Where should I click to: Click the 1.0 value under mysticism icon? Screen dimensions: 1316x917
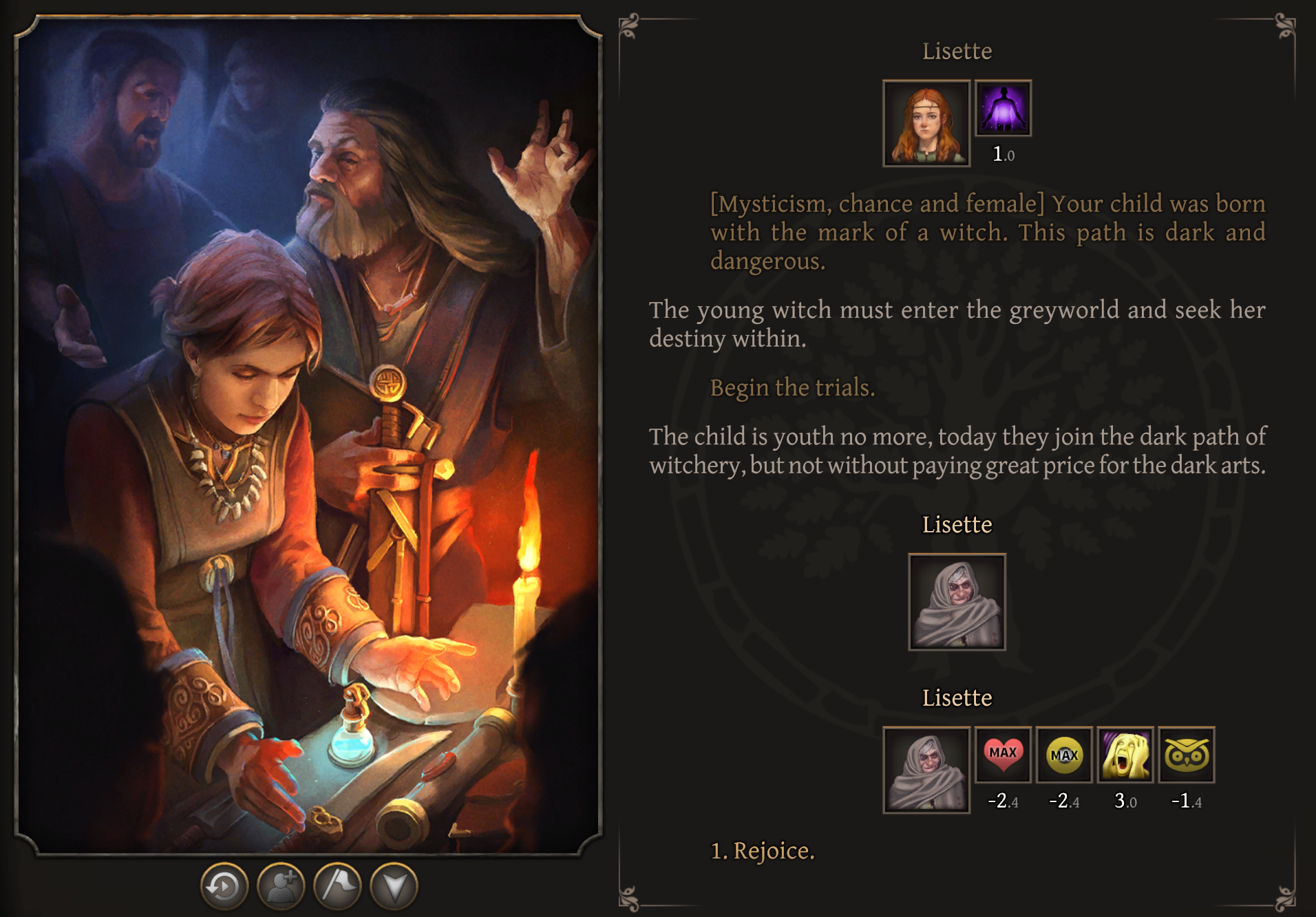[1003, 154]
